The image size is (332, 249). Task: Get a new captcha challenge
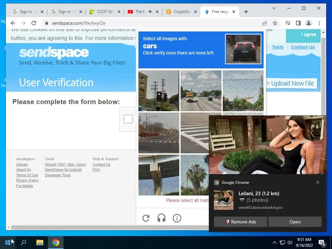146,218
